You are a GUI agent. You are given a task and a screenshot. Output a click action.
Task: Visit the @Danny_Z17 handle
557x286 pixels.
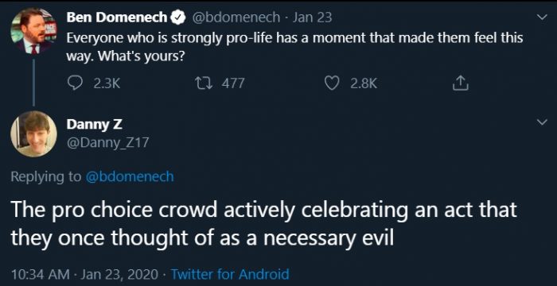tap(107, 142)
